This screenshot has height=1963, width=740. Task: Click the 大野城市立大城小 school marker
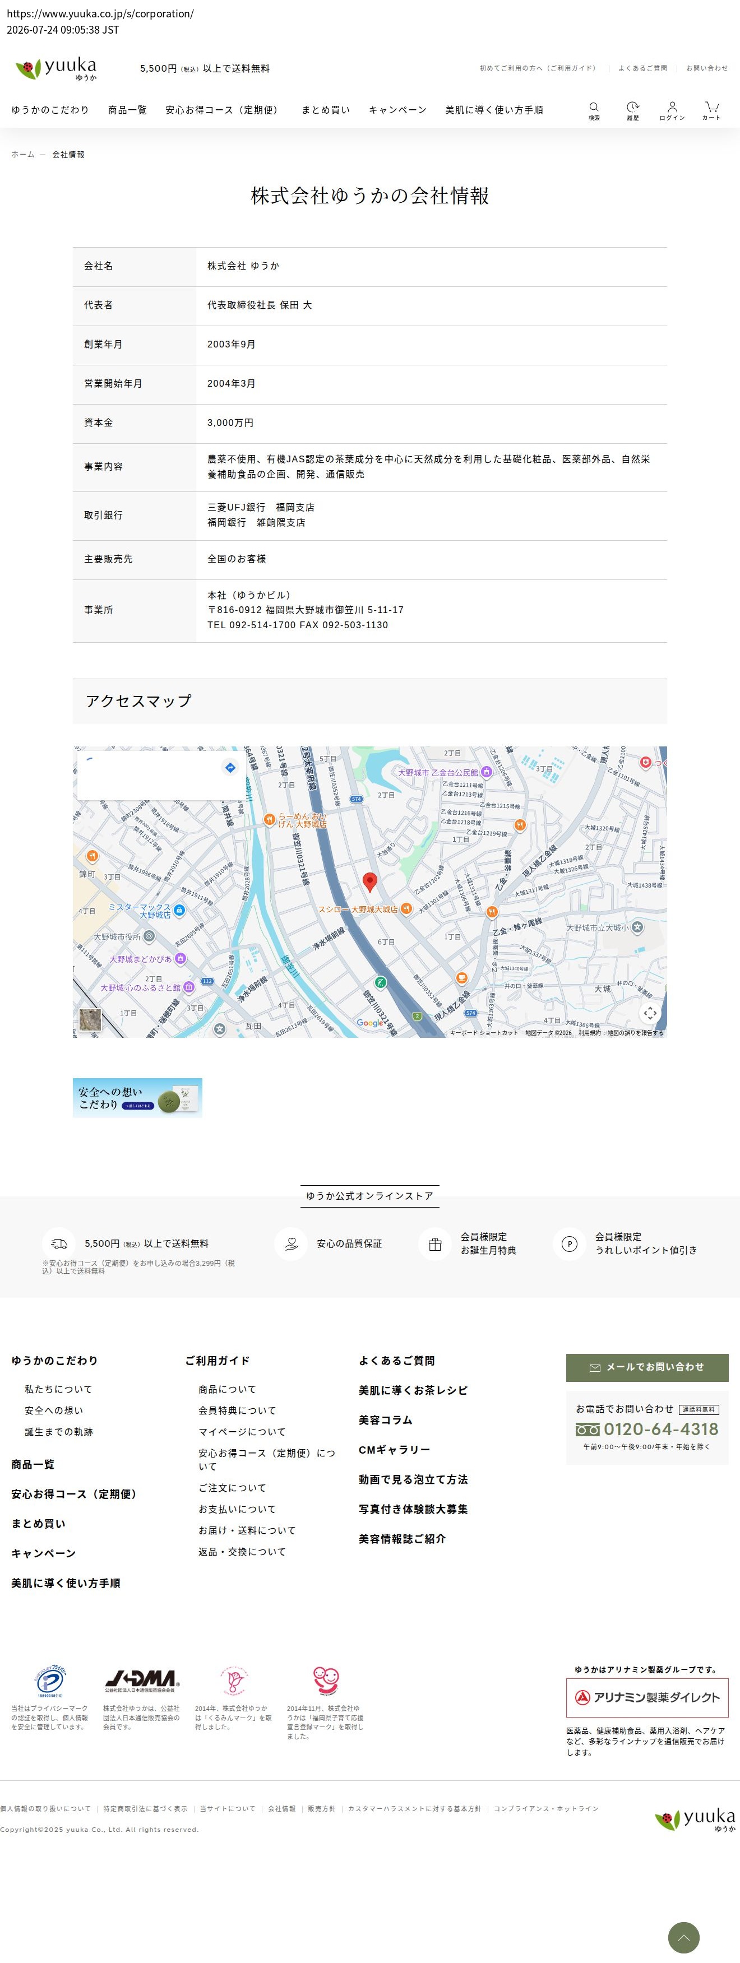click(637, 927)
